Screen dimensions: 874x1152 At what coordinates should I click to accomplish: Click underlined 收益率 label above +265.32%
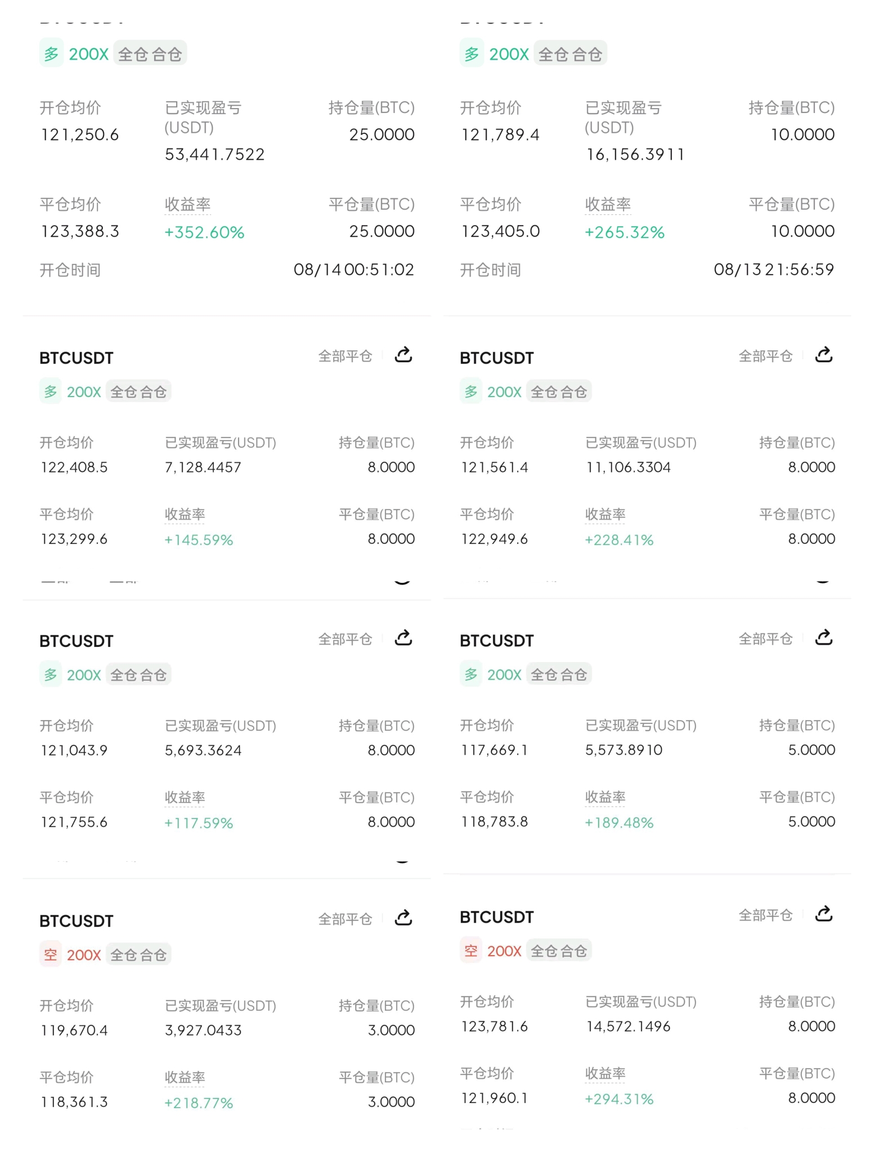tap(608, 205)
